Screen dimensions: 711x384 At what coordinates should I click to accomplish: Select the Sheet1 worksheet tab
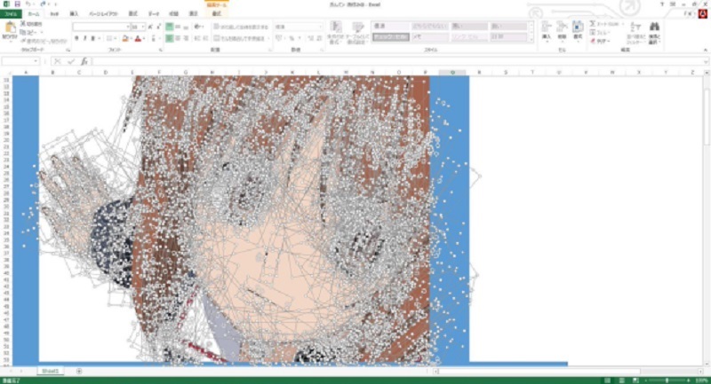tap(51, 372)
